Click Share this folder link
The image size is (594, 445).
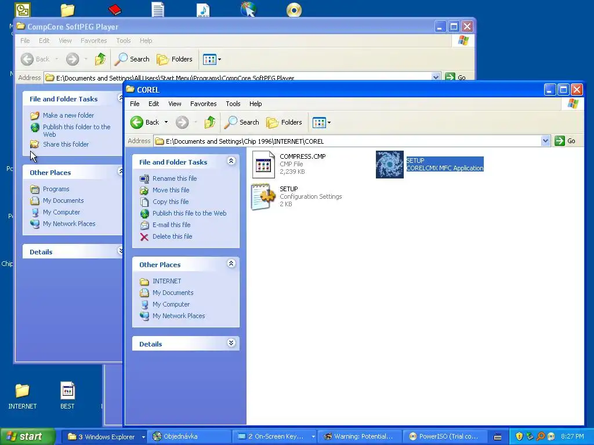(66, 144)
